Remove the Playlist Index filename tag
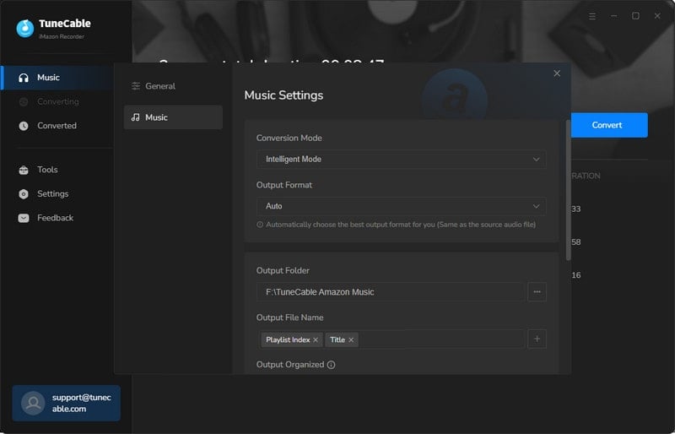 316,339
